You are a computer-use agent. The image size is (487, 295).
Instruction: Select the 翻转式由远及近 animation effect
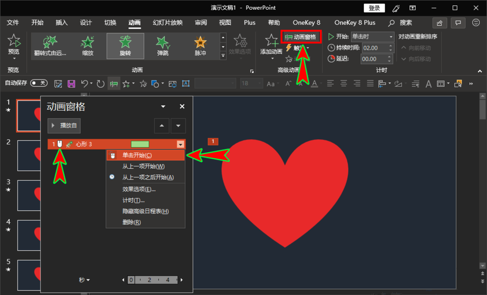(x=50, y=45)
